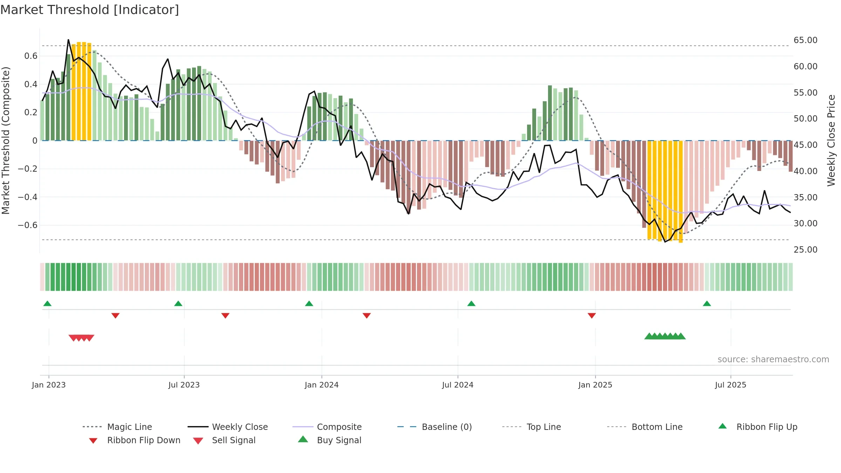The height and width of the screenshot is (473, 841).
Task: Toggle the Ribbon Flip Up legend entry
Action: coord(758,427)
